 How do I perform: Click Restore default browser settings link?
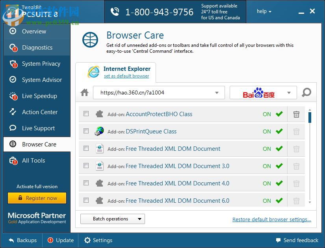(x=272, y=219)
